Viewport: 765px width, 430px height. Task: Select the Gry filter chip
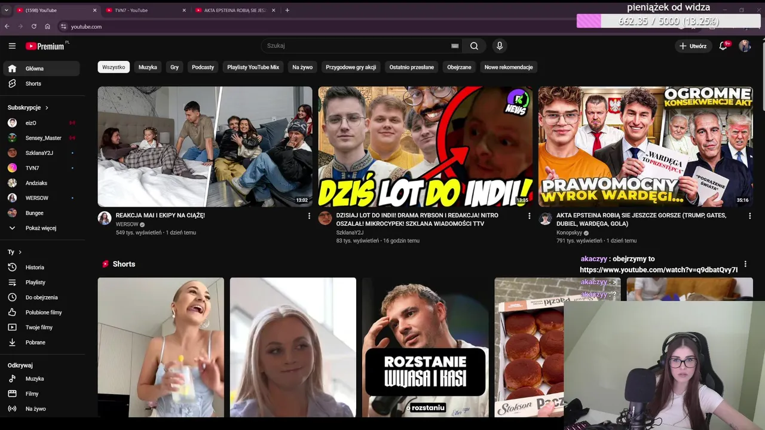click(175, 67)
